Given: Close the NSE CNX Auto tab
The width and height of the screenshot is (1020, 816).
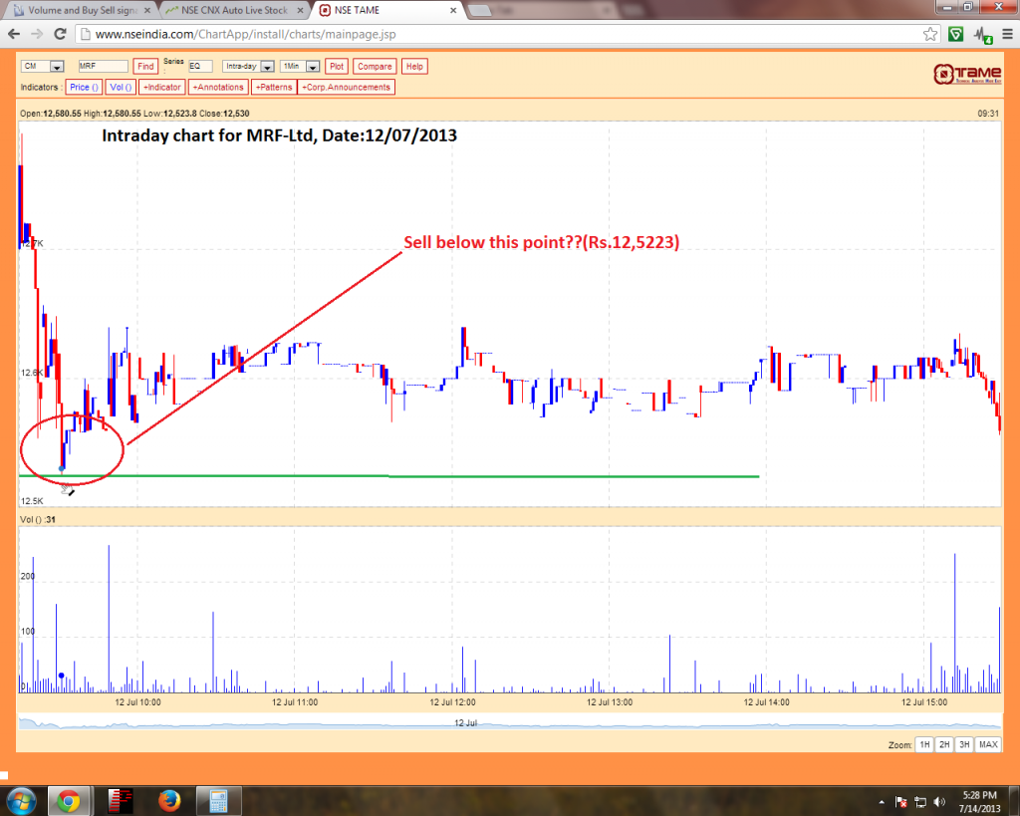Looking at the screenshot, I should click(x=301, y=10).
